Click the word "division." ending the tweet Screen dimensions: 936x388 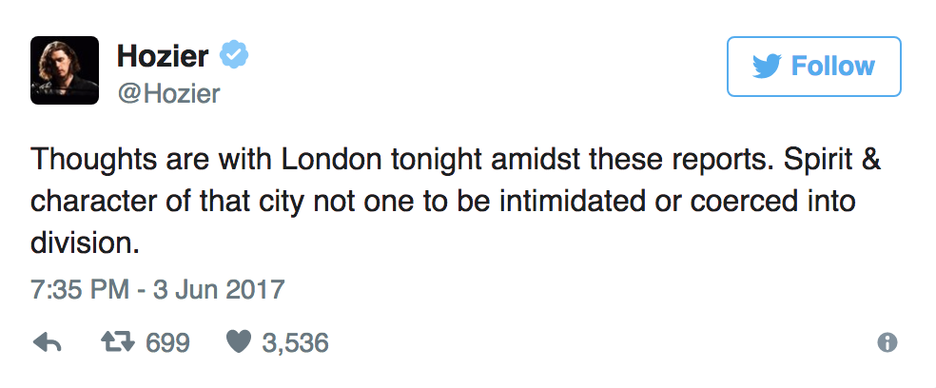pyautogui.click(x=87, y=242)
